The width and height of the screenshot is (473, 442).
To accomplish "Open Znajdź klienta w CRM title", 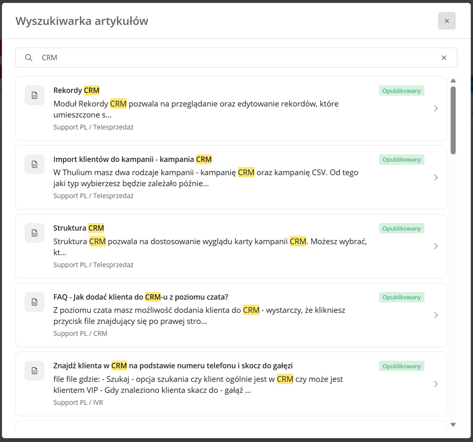I will point(173,366).
